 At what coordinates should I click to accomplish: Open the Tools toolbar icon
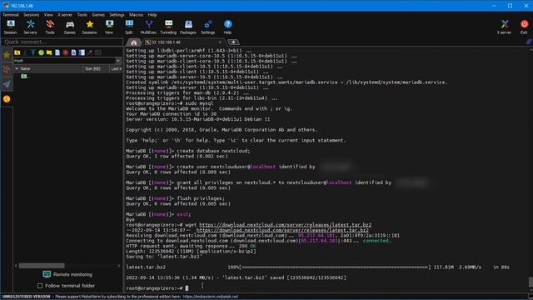click(50, 27)
